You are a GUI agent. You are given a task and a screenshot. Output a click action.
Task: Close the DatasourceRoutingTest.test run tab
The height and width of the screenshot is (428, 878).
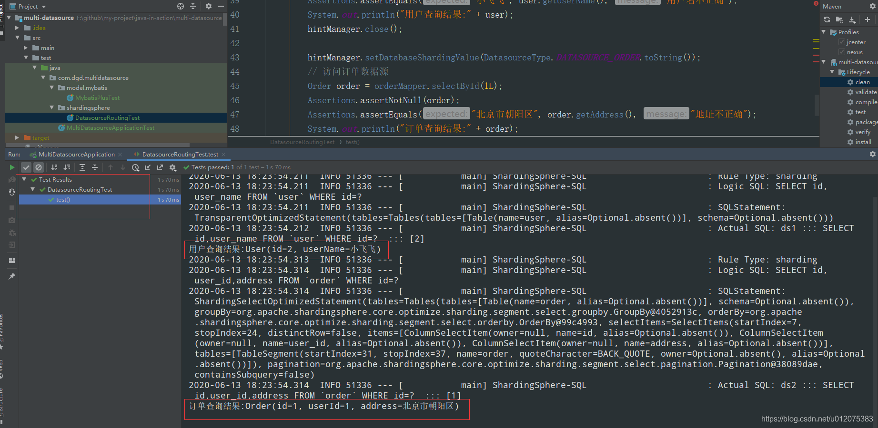(x=223, y=155)
